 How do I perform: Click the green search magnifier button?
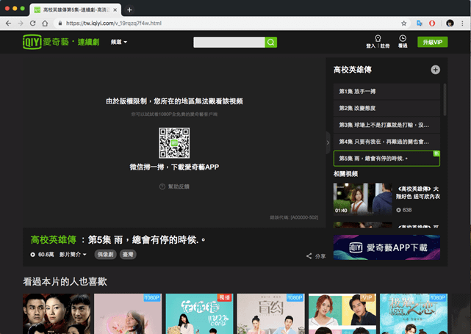[270, 43]
